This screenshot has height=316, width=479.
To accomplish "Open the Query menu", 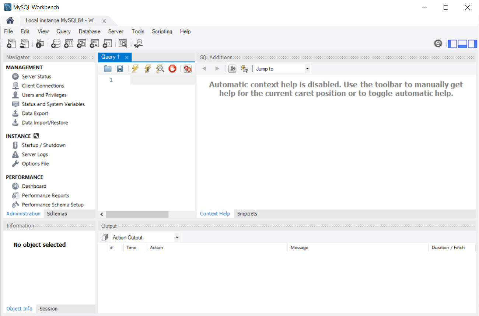I will pos(64,31).
